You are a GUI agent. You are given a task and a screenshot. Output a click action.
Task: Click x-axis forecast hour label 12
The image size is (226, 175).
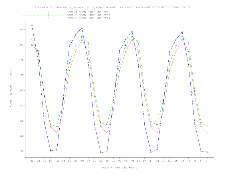(57, 161)
